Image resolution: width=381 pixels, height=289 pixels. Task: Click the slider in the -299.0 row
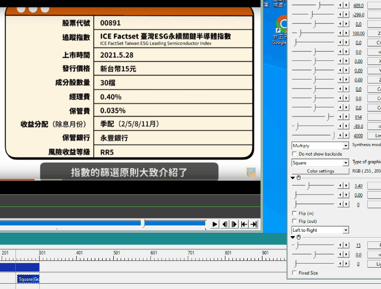point(313,15)
